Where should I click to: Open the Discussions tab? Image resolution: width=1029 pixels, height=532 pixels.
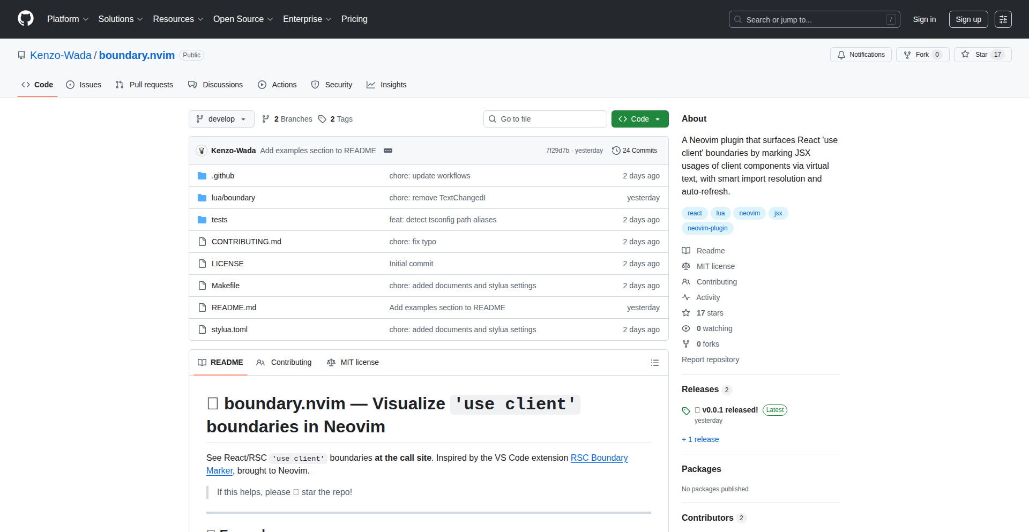click(215, 85)
